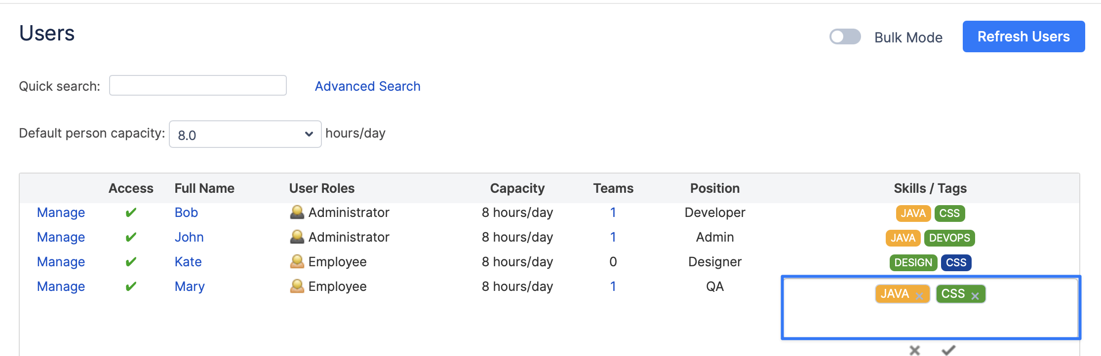Click the Refresh Users button
Viewport: 1101px width, 356px height.
click(1023, 36)
